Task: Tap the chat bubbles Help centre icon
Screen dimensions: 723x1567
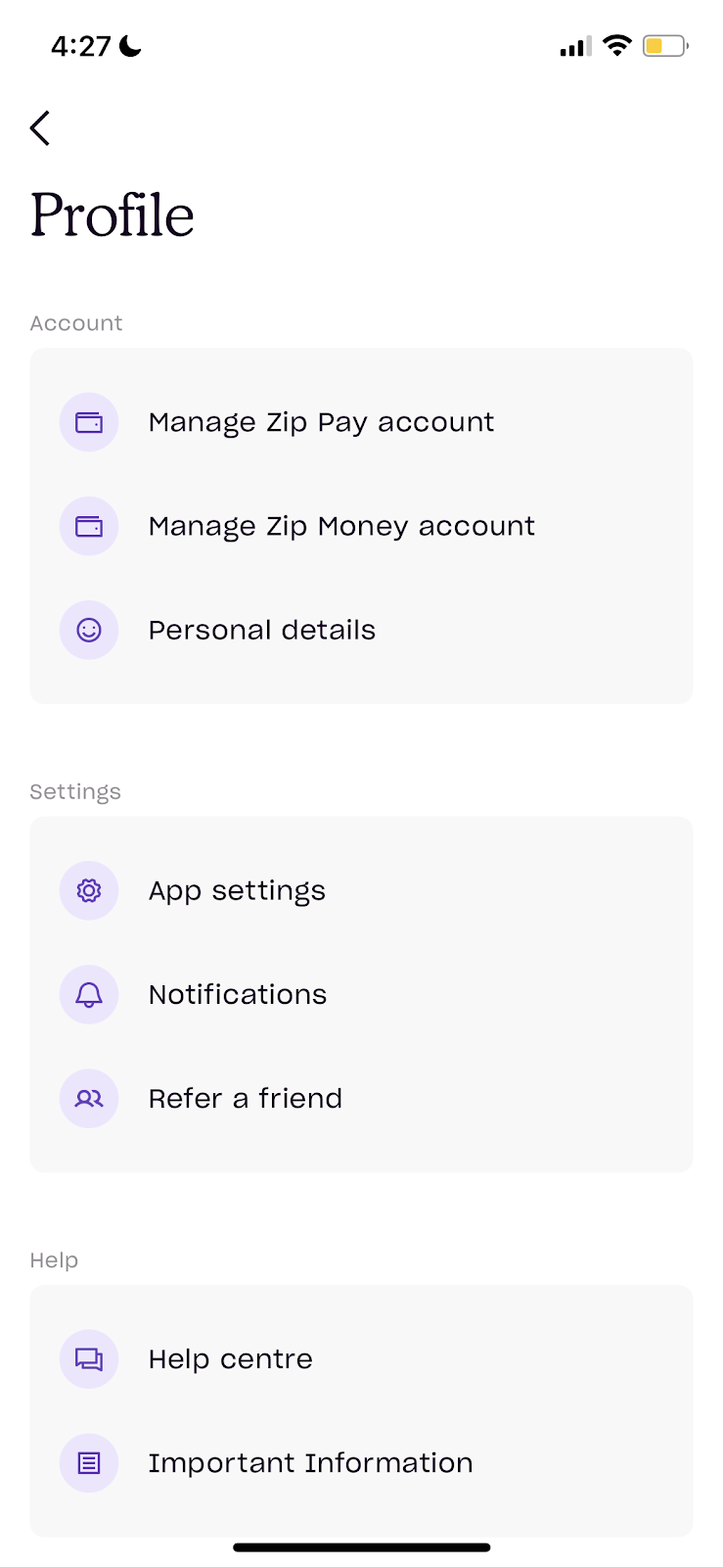Action: 89,1358
